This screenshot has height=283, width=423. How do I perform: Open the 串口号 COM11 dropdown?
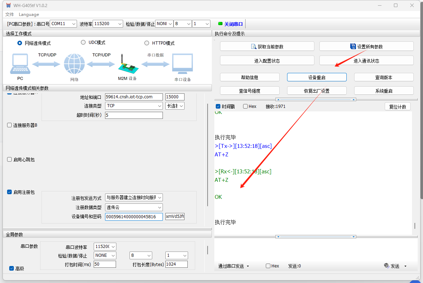tap(63, 24)
